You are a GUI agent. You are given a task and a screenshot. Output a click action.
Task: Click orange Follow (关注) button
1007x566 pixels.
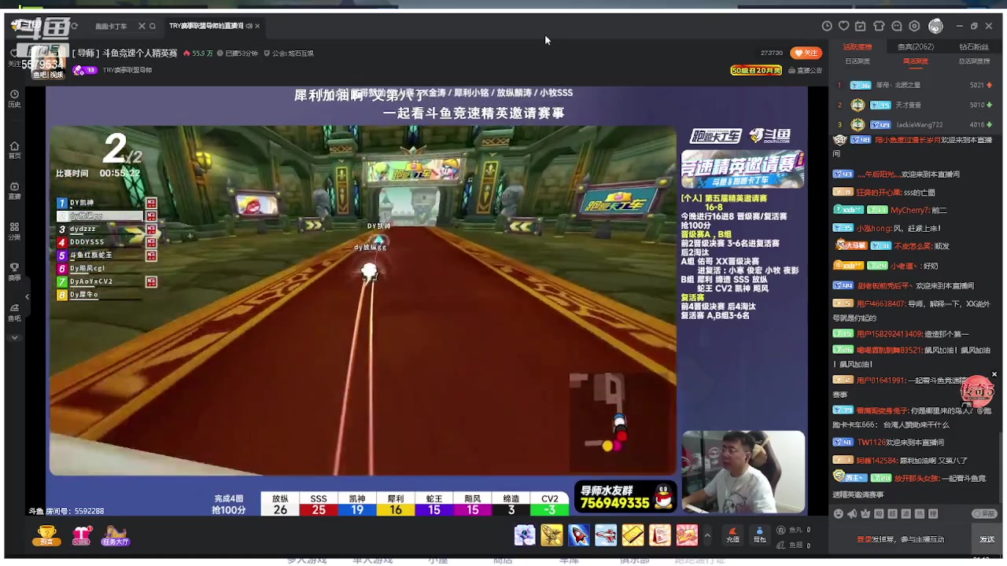pyautogui.click(x=806, y=53)
